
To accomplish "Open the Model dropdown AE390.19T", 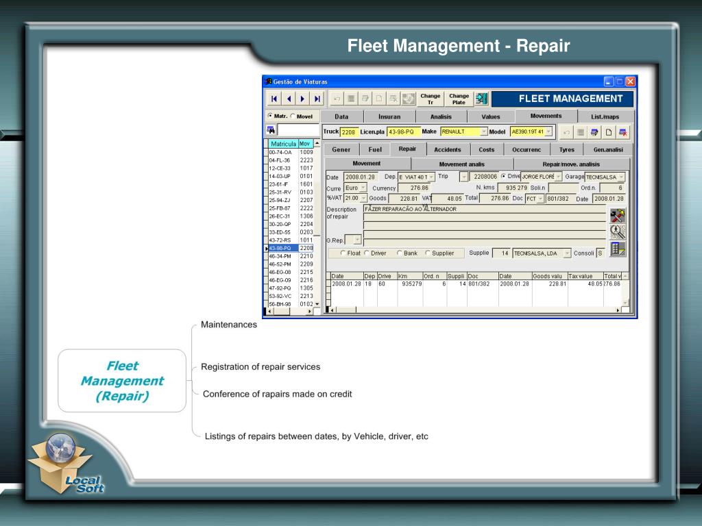I will tap(548, 132).
